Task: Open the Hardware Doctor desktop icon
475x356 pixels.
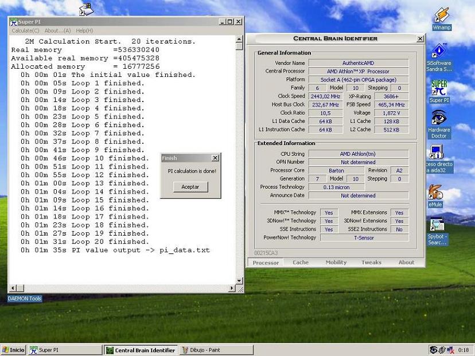Action: point(439,118)
